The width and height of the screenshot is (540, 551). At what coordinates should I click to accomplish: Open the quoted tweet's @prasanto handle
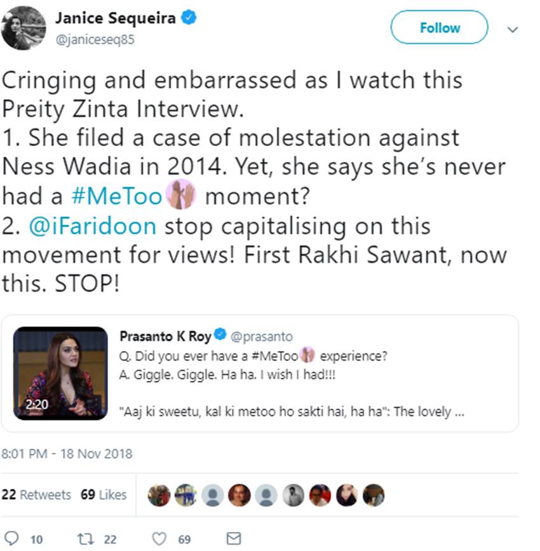pos(261,336)
